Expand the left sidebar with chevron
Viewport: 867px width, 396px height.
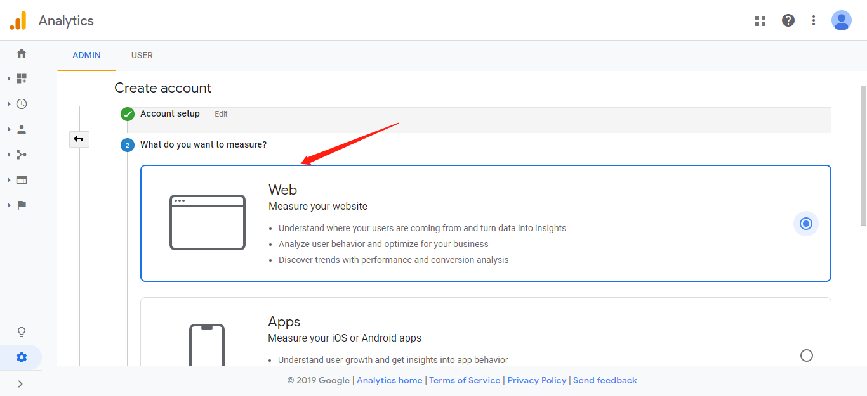[x=20, y=383]
